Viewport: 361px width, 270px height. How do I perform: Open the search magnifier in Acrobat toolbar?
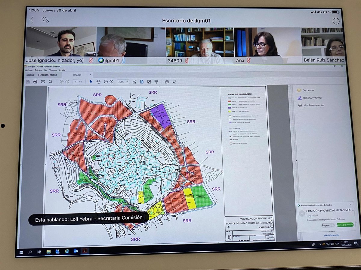click(50, 82)
